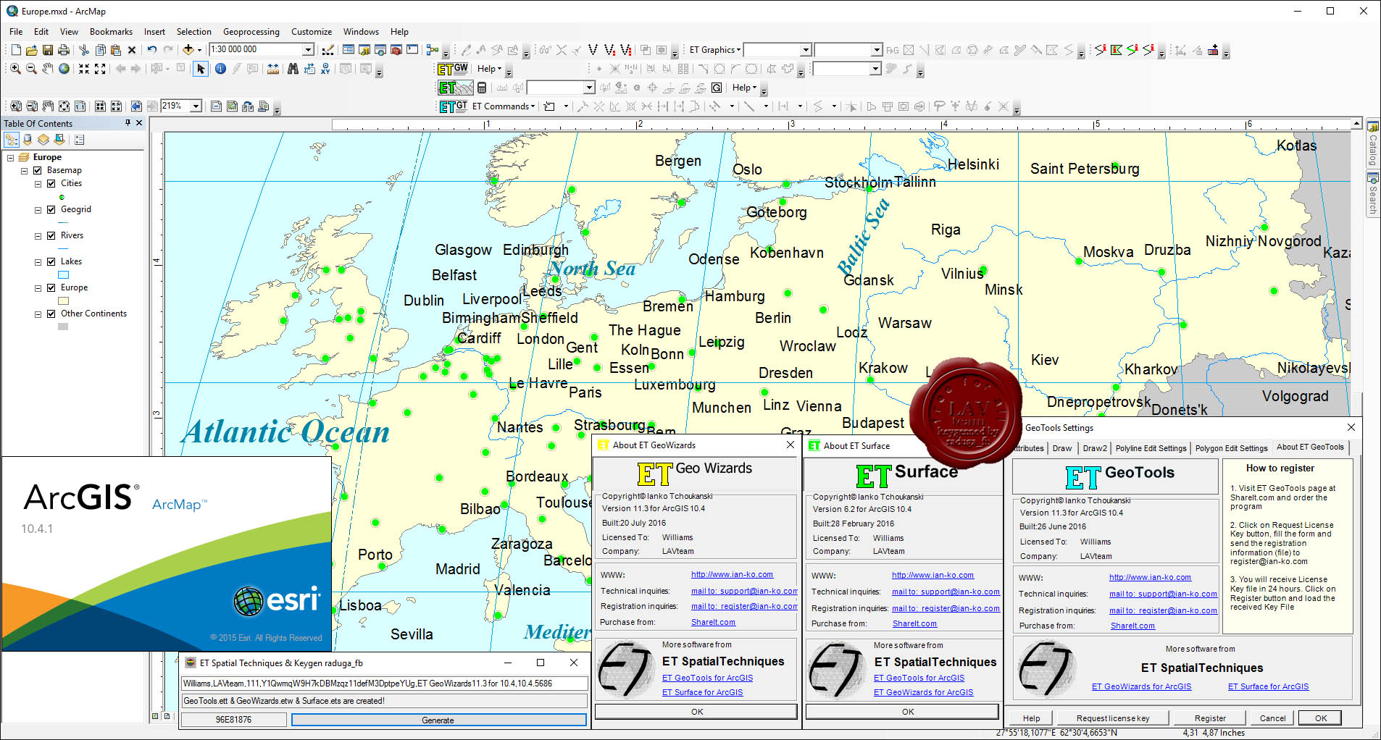The width and height of the screenshot is (1381, 740).
Task: Click the keygen license string field
Action: coord(384,684)
